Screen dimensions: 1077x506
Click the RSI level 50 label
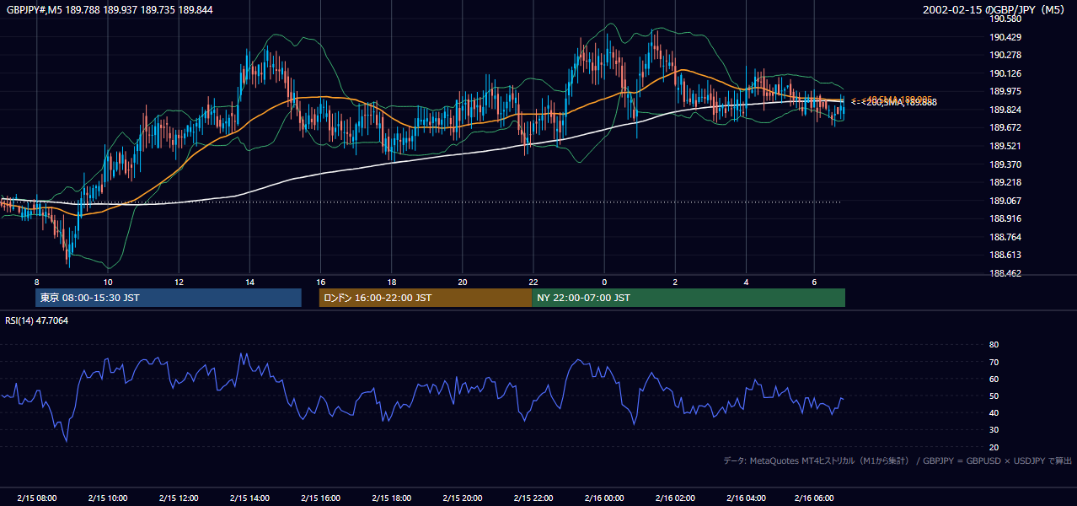coord(994,396)
